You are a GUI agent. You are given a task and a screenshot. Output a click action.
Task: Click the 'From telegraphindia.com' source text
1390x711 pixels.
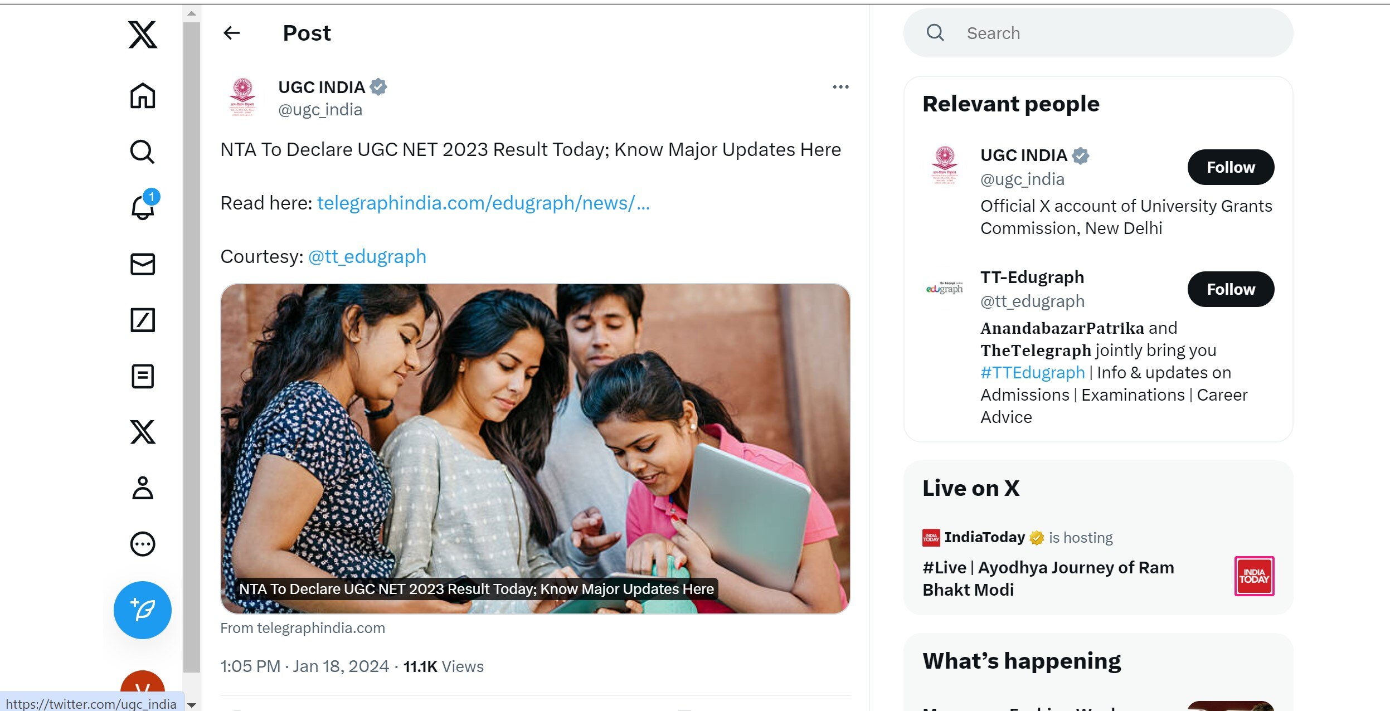[x=303, y=628]
